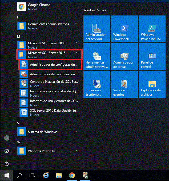Viewport: 169px width, 181px height.
Task: Click 'Google Chrome' label text
Action: click(x=39, y=5)
